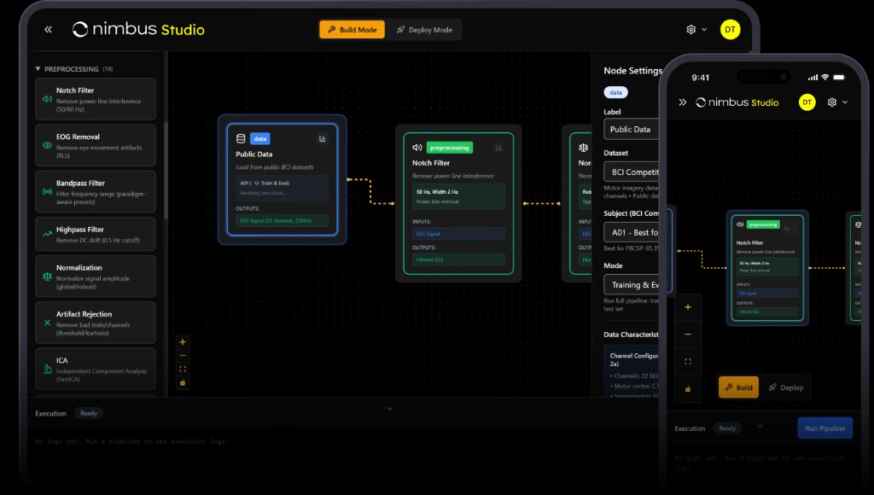Select Deploy tab on mobile
Screen dimensions: 874x495
(x=786, y=387)
